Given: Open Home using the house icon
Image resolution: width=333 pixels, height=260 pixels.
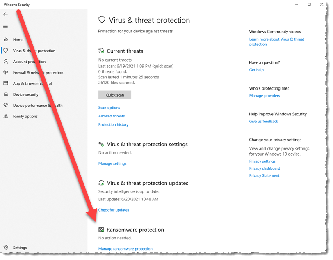Looking at the screenshot, I should click(x=6, y=39).
